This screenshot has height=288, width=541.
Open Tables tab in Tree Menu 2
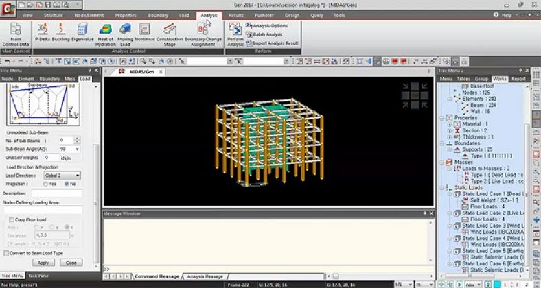point(463,79)
